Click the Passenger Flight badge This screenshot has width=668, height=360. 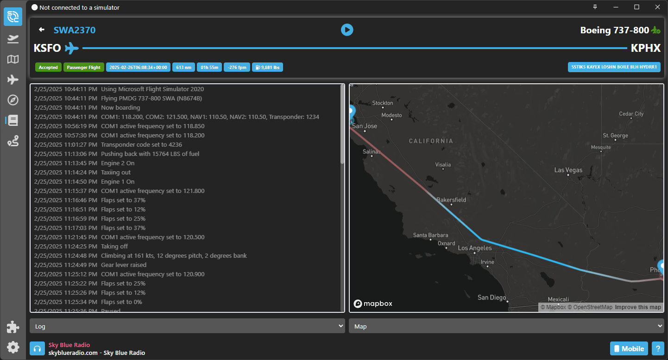click(x=84, y=67)
